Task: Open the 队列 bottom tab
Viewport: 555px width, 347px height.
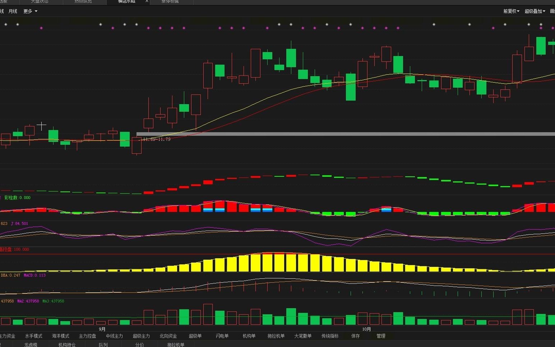Action: click(x=103, y=344)
